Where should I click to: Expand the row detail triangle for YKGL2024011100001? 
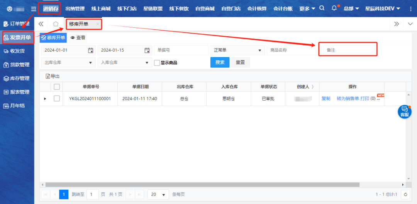tap(45, 99)
